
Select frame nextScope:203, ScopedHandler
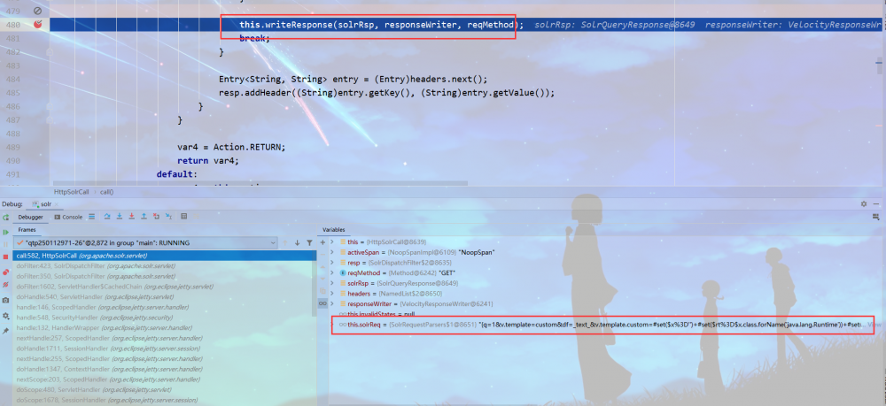[x=165, y=379]
